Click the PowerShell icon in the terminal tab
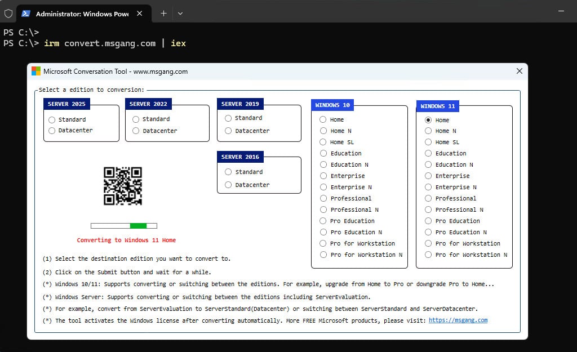 [x=25, y=14]
